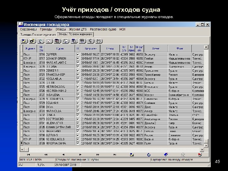Click the left-right arrows toolbar icon
The height and width of the screenshot is (171, 228).
99,41
